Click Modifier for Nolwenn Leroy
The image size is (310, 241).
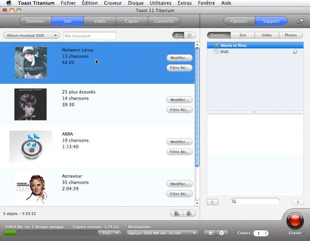pyautogui.click(x=179, y=58)
